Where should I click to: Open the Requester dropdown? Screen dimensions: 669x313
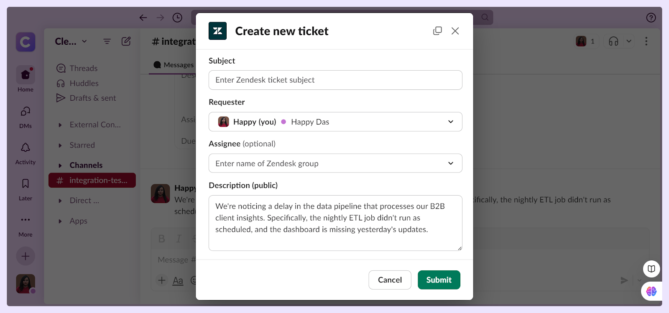click(335, 122)
